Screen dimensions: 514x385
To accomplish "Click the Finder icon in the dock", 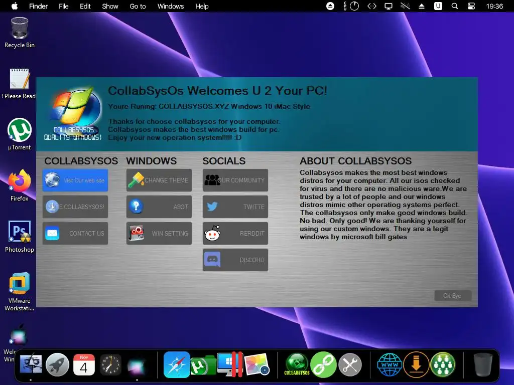I will [31, 364].
